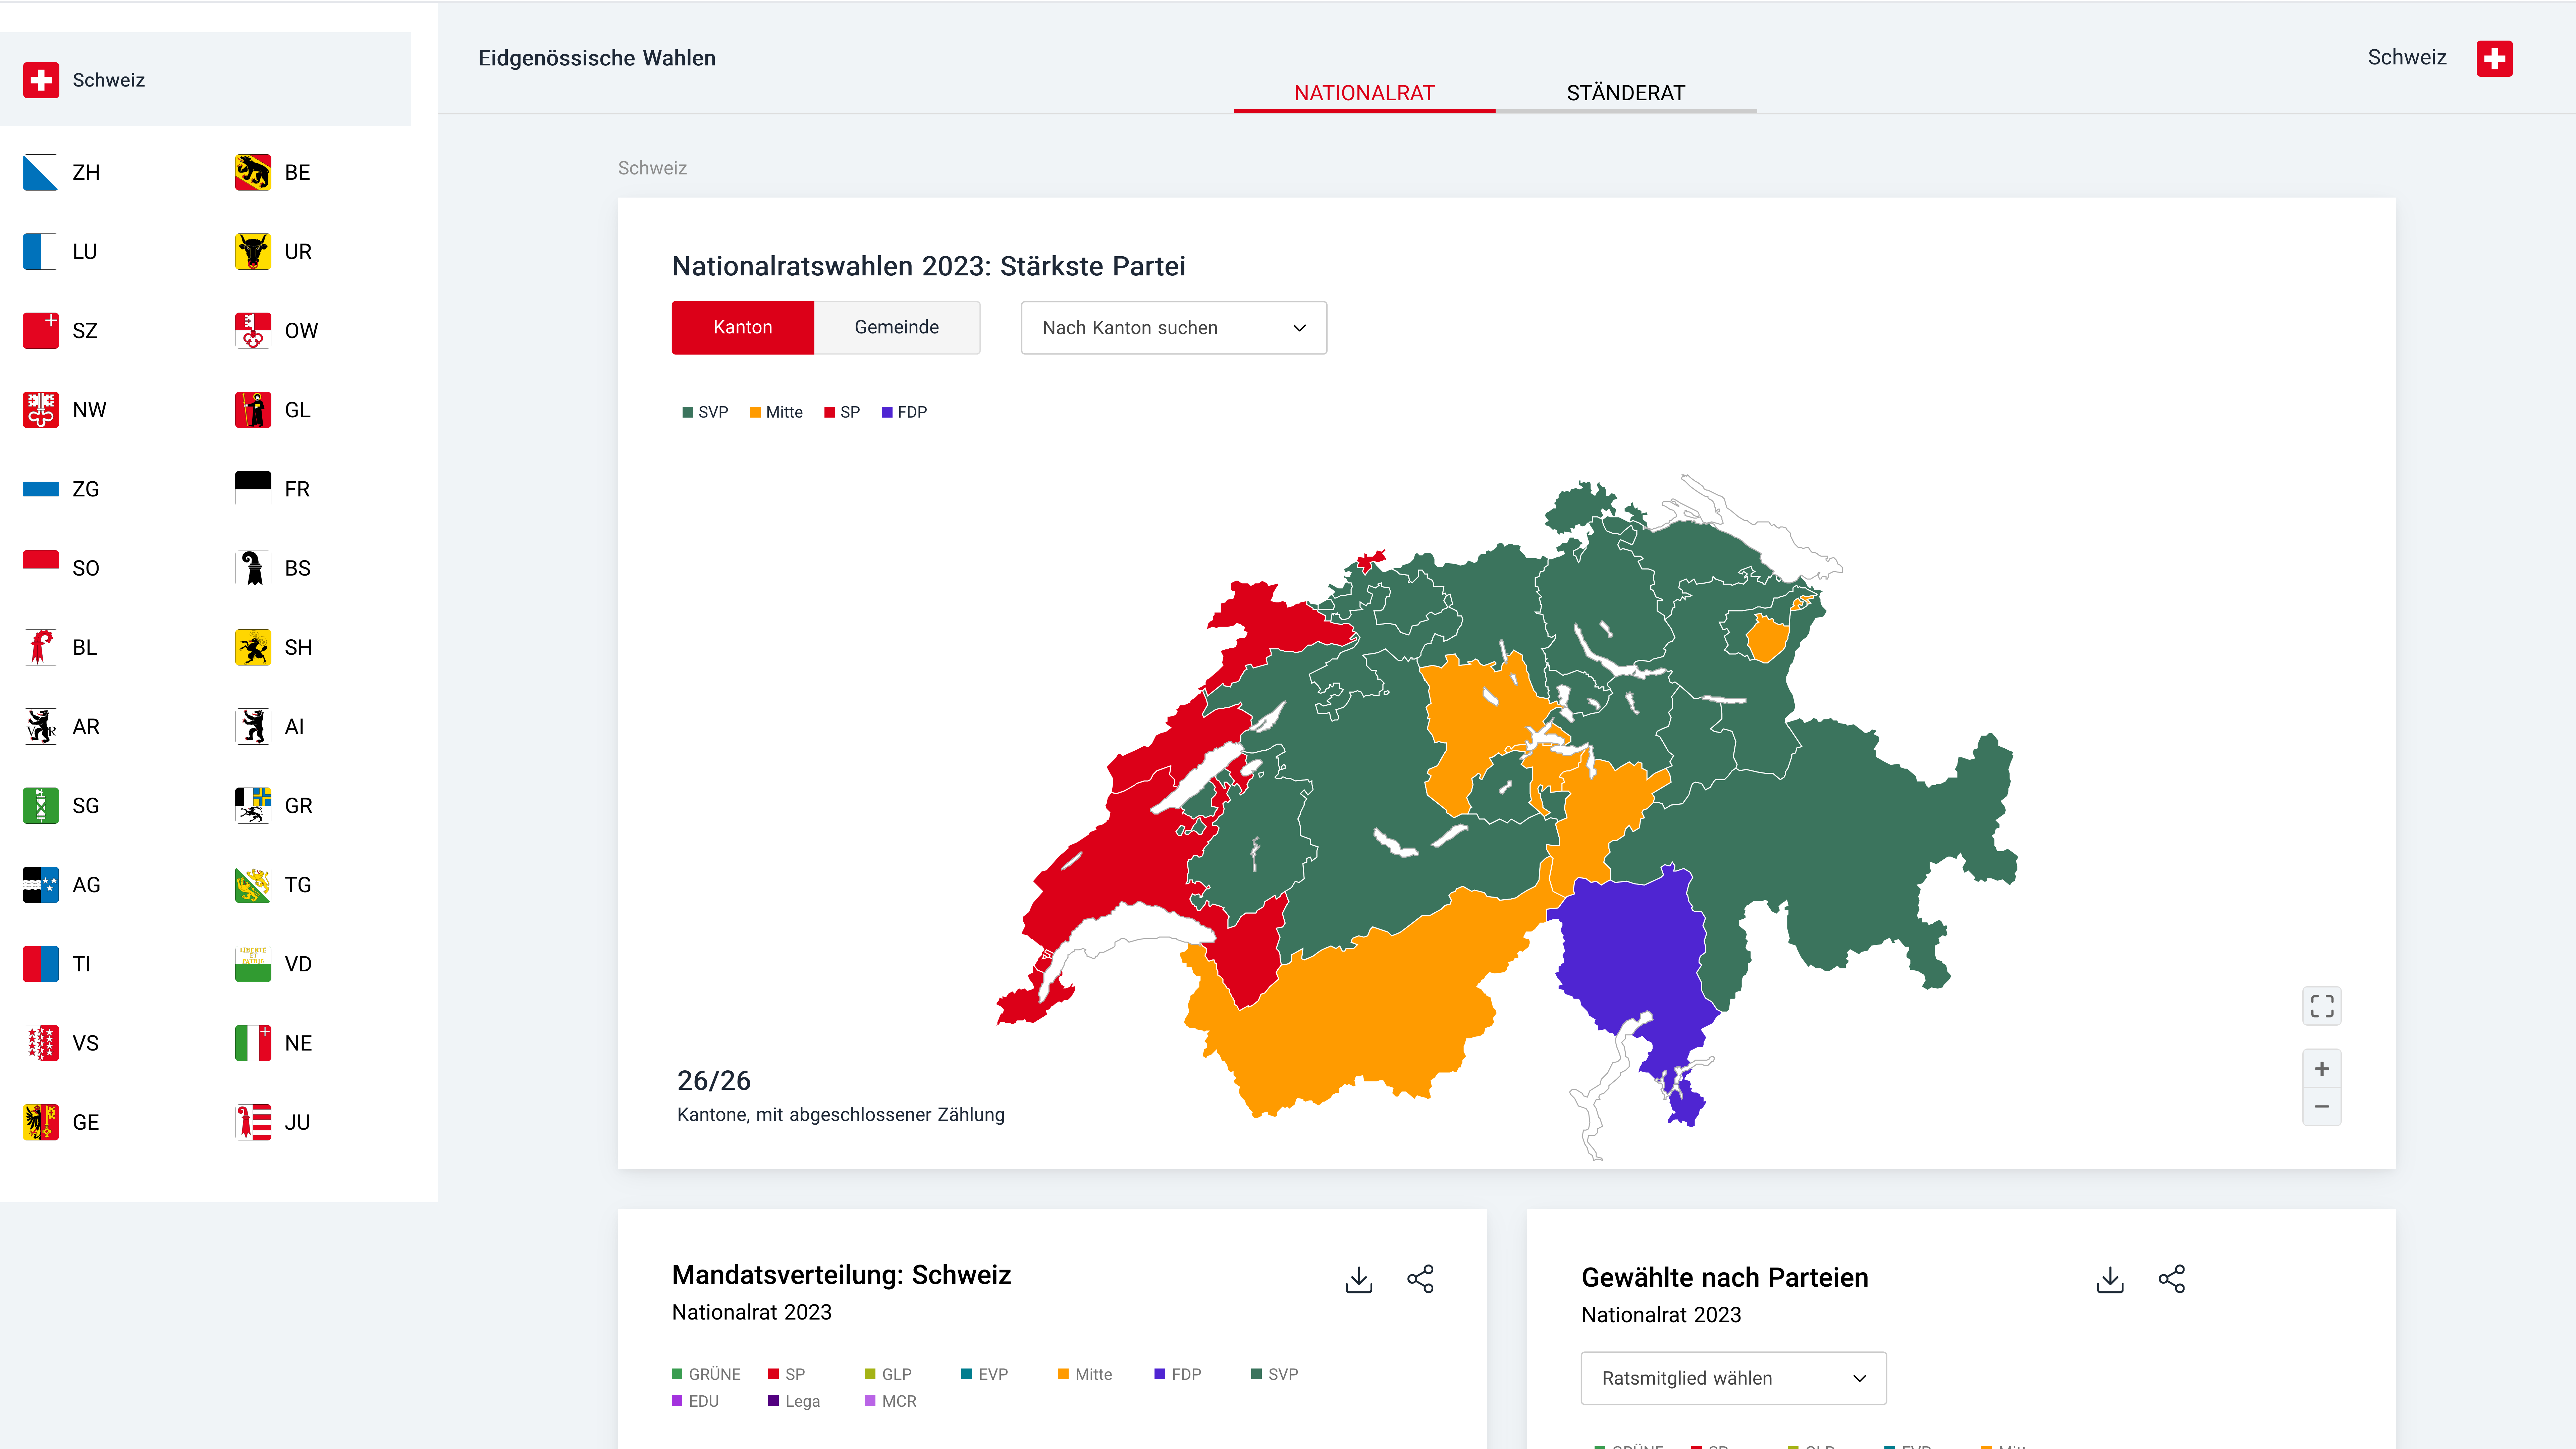Toggle GLP in Mandatsverteilung legend
Image resolution: width=2576 pixels, height=1449 pixels.
(x=888, y=1374)
